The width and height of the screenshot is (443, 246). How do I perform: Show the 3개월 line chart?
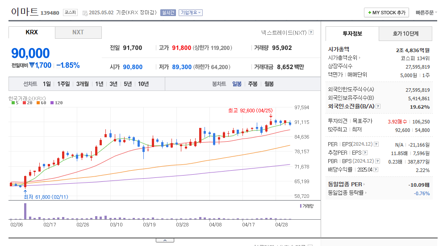click(82, 84)
